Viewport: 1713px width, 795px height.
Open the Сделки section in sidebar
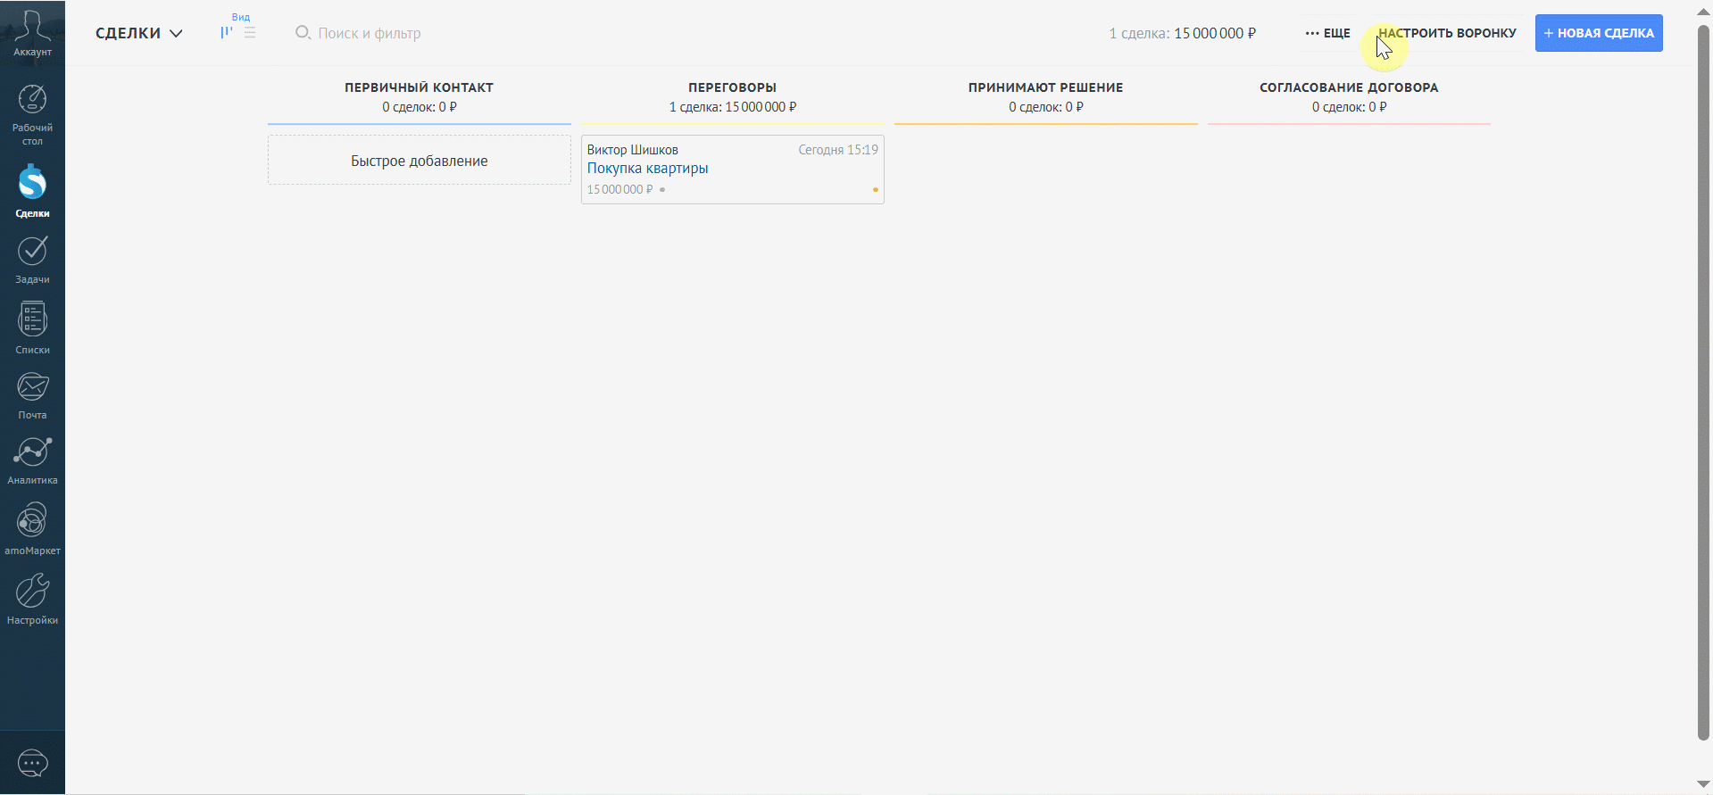click(x=32, y=191)
